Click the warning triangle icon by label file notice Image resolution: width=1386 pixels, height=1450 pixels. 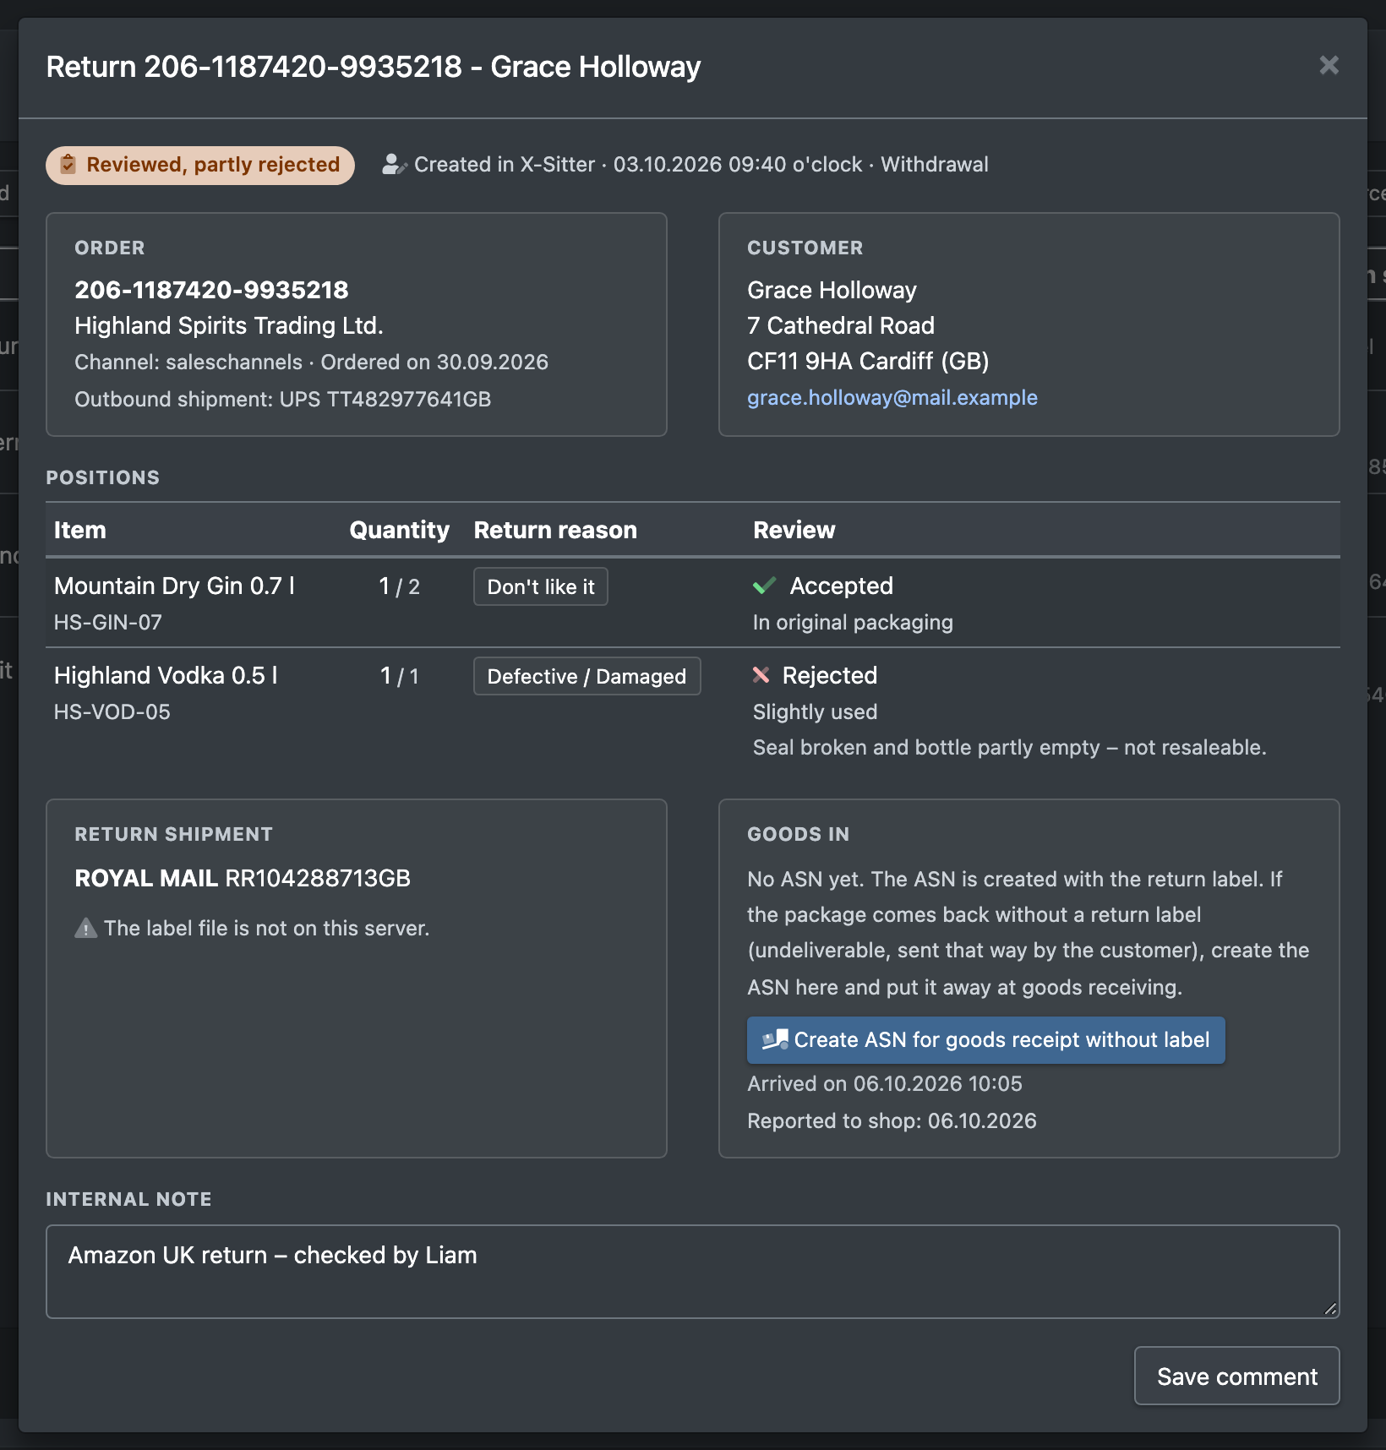[85, 928]
